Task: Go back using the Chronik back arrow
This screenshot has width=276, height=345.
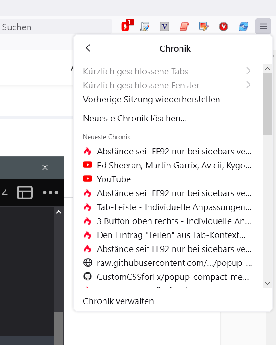Action: (88, 48)
